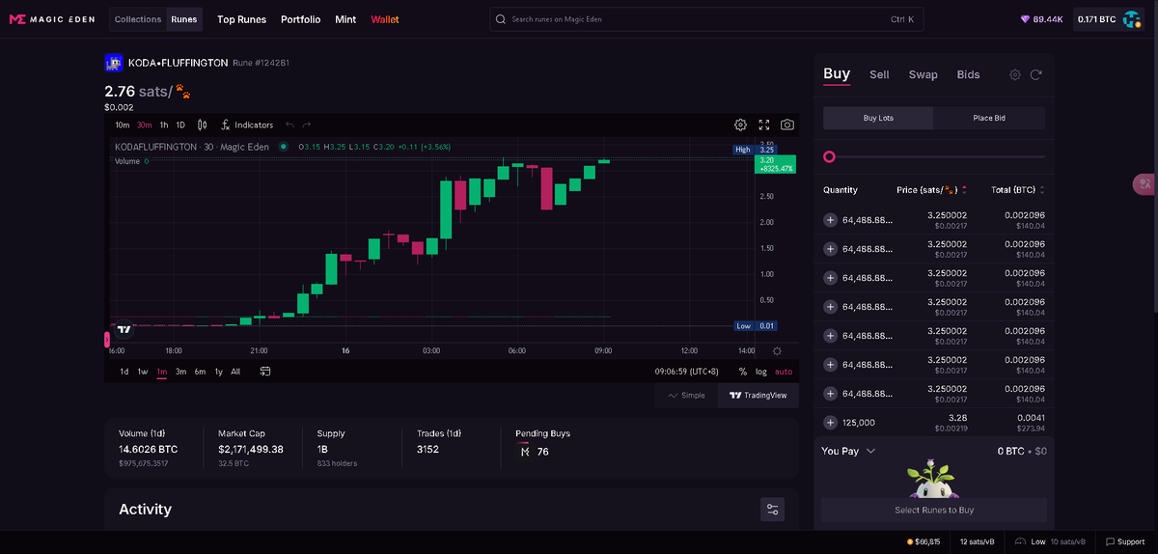Open the Support chat
Viewport: 1158px width, 554px height.
pos(1125,541)
